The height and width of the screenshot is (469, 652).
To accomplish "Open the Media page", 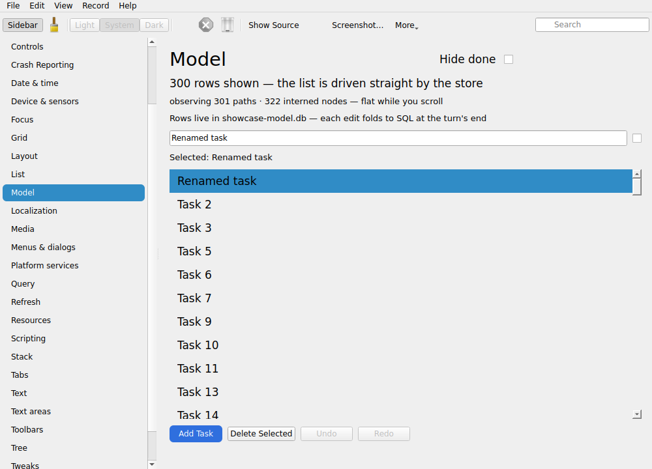I will tap(74, 229).
